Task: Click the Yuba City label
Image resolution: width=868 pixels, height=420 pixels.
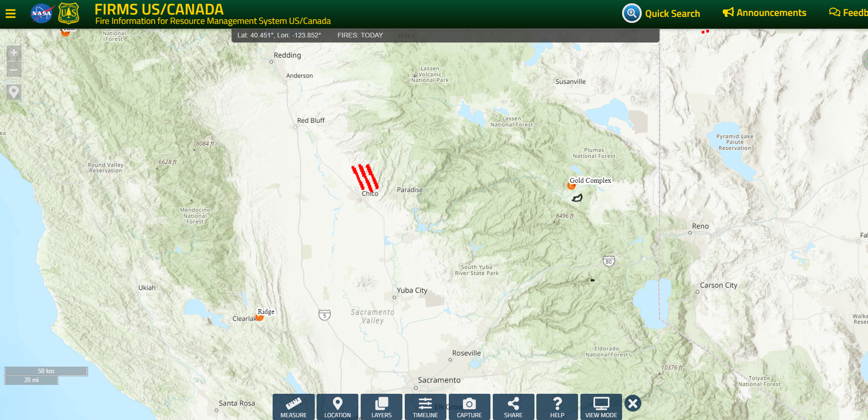Action: point(412,290)
